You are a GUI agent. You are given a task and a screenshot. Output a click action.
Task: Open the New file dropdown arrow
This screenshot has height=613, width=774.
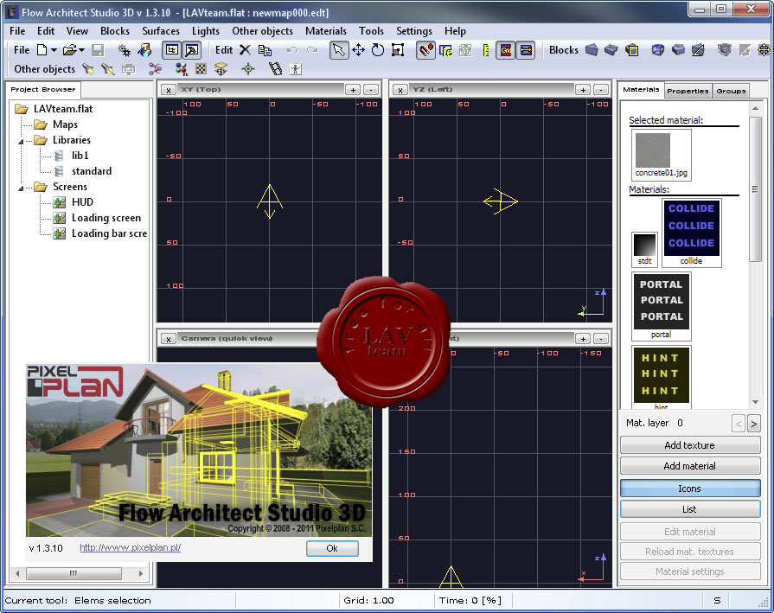click(54, 50)
